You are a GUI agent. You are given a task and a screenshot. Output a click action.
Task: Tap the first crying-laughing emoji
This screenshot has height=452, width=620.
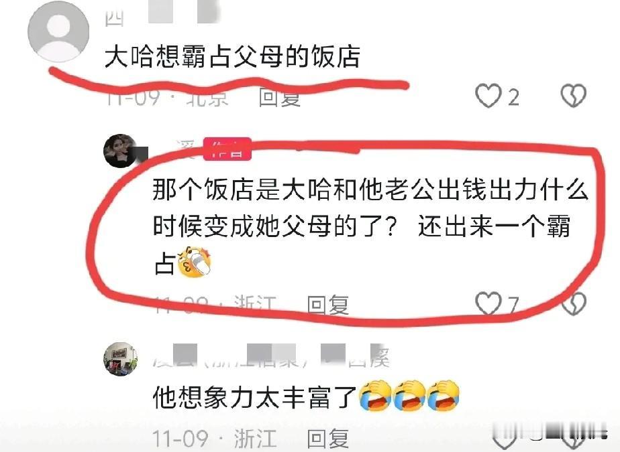[374, 396]
